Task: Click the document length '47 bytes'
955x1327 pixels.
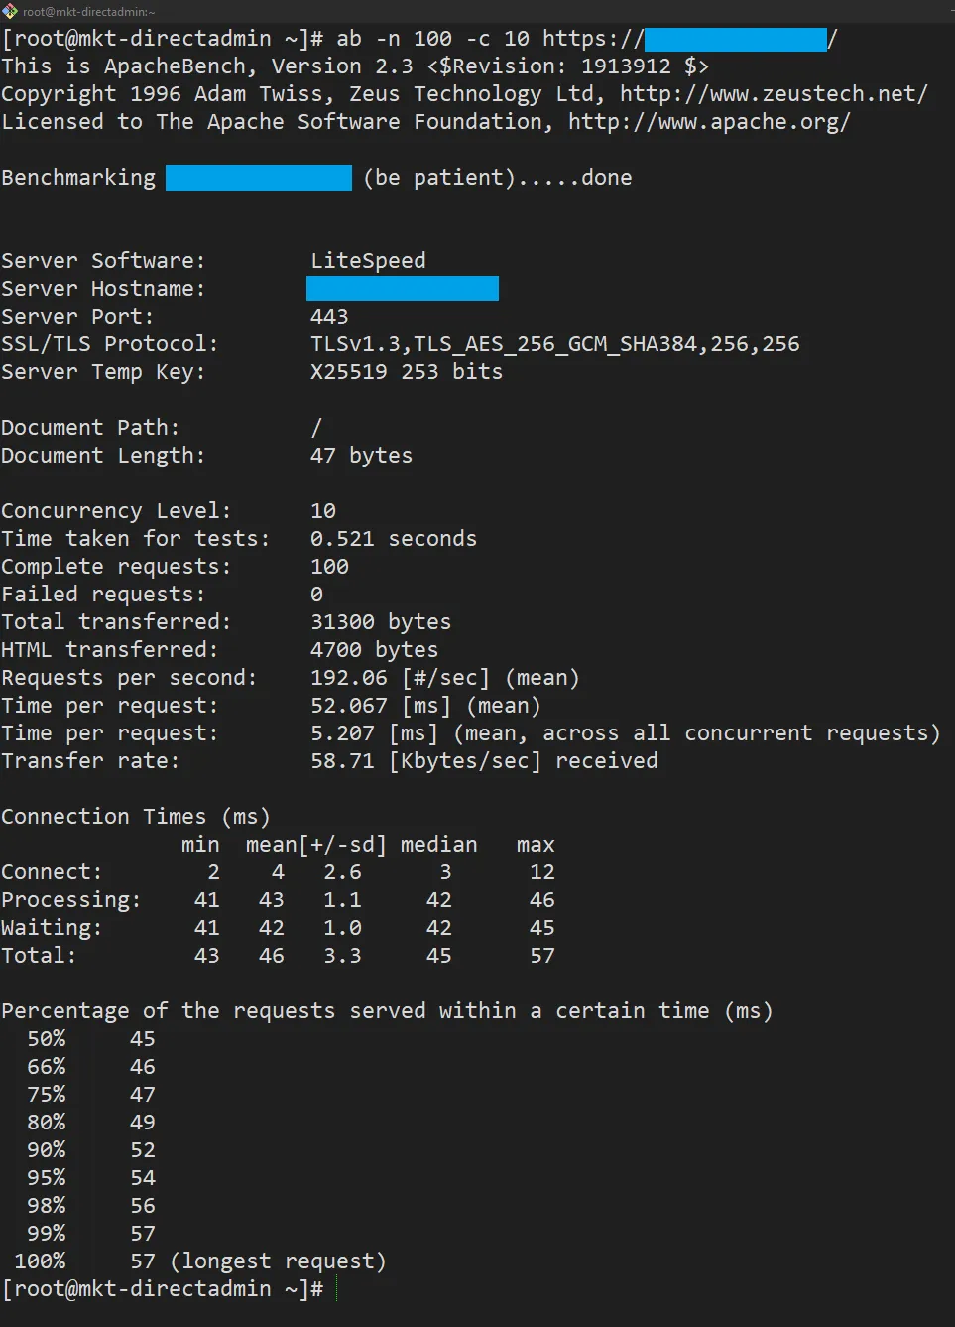Action: click(x=361, y=456)
